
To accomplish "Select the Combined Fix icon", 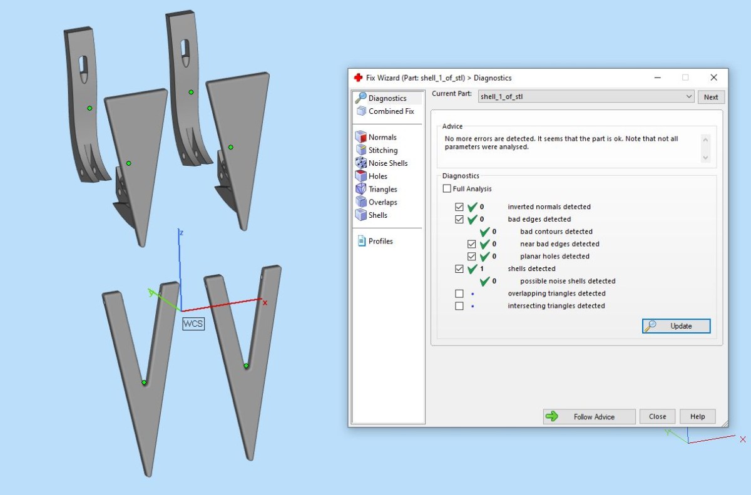I will click(x=361, y=111).
